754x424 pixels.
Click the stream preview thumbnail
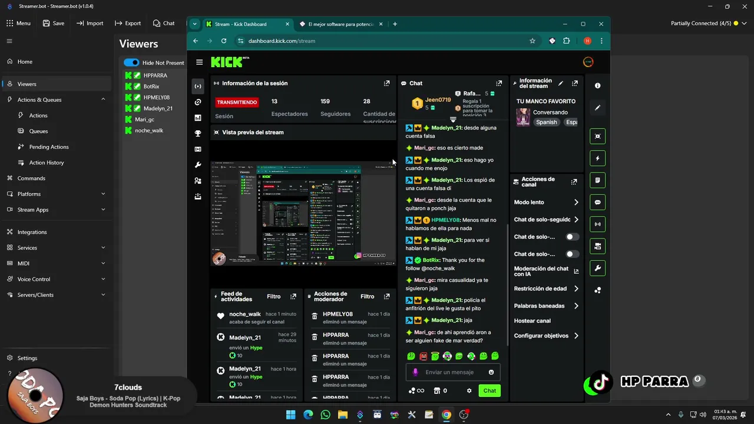(303, 213)
